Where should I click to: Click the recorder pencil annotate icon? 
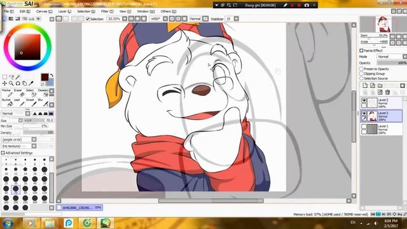click(286, 5)
